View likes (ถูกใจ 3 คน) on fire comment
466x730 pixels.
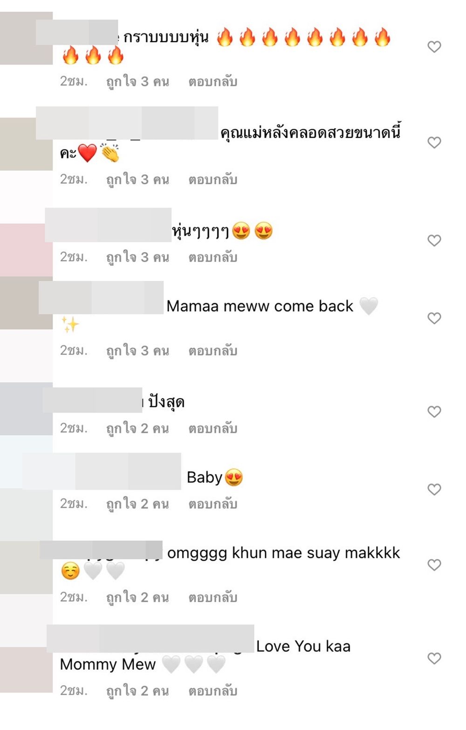coord(137,82)
